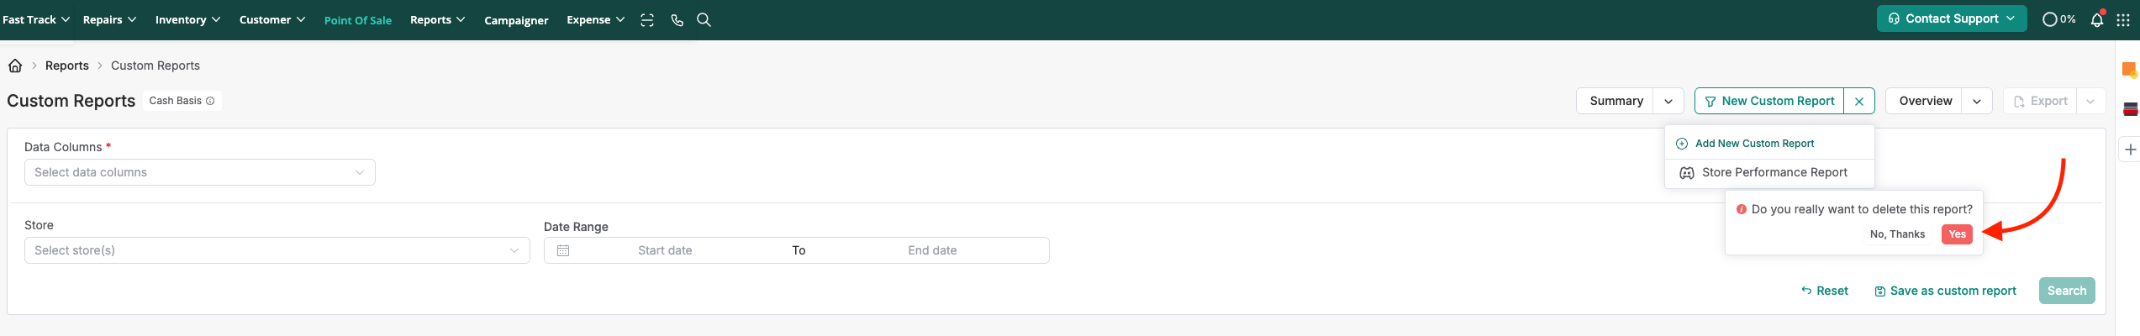Choose Add New Custom Report
Screen dimensions: 2140x336
coord(1754,144)
